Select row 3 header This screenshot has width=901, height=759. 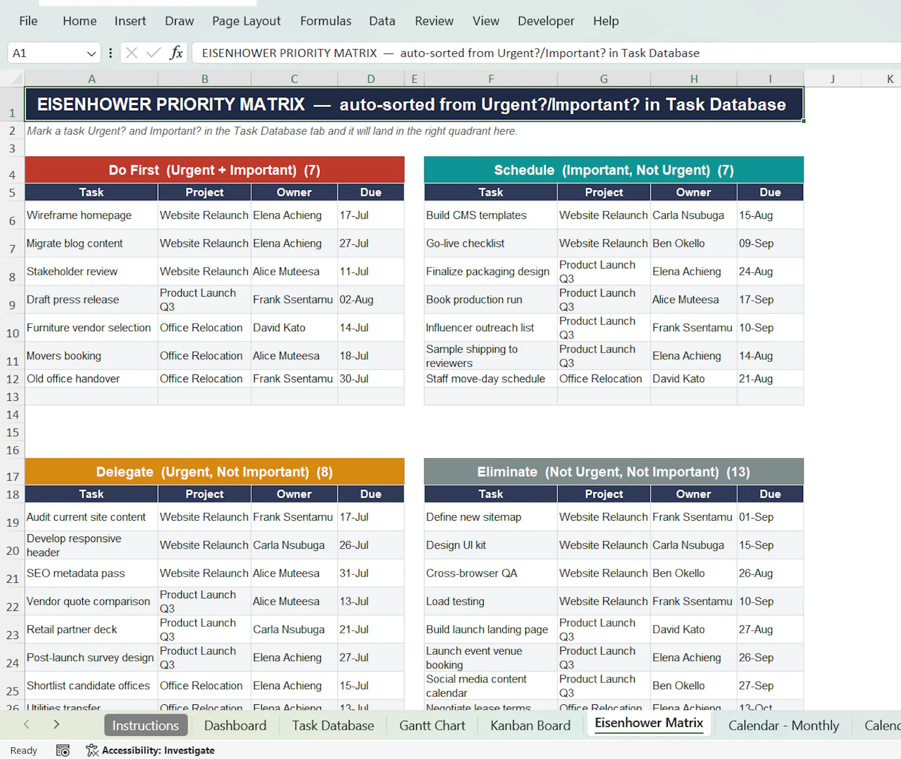(12, 149)
